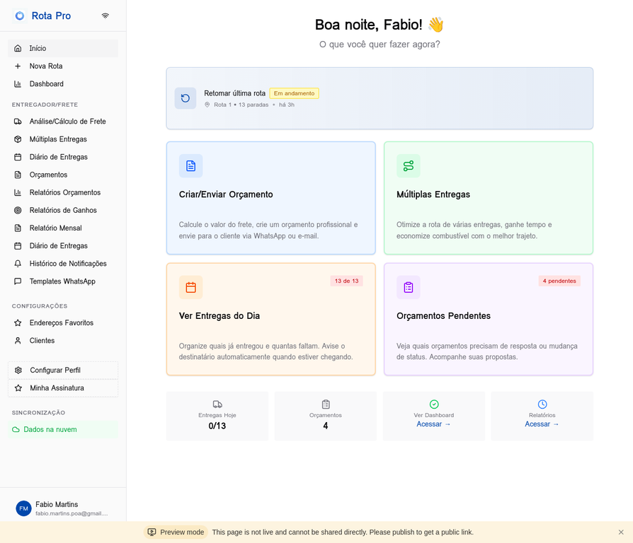Screen dimensions: 633x543
Task: Dismiss the Preview mode banner
Action: [x=621, y=532]
